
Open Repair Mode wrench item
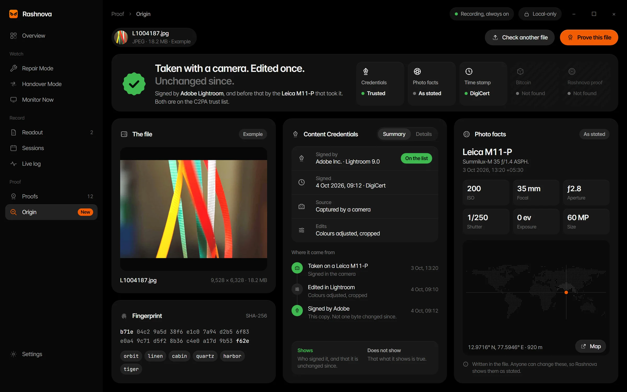51,68
